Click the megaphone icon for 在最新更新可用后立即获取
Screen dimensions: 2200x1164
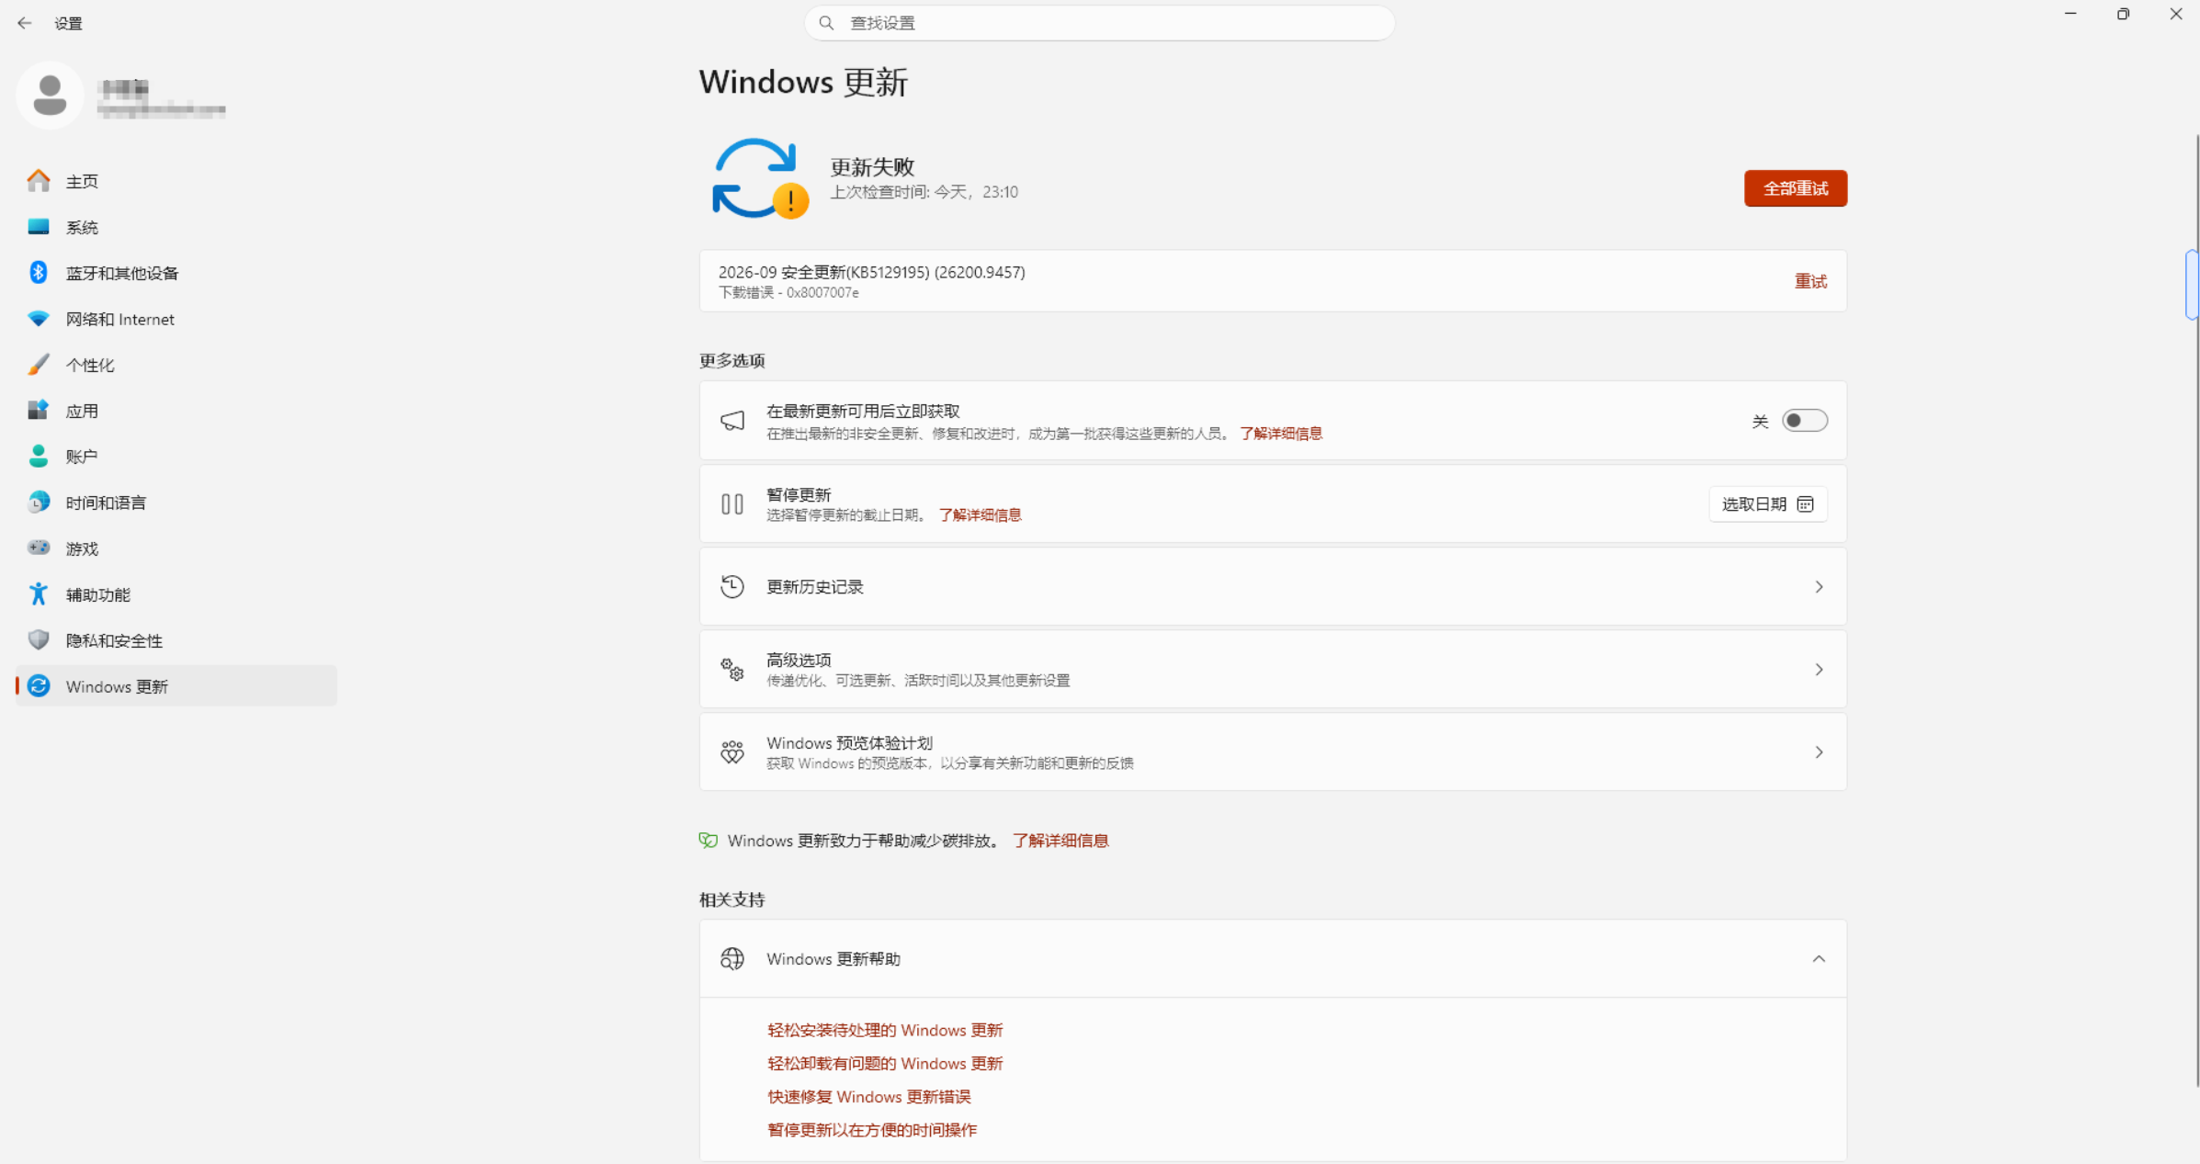point(732,421)
